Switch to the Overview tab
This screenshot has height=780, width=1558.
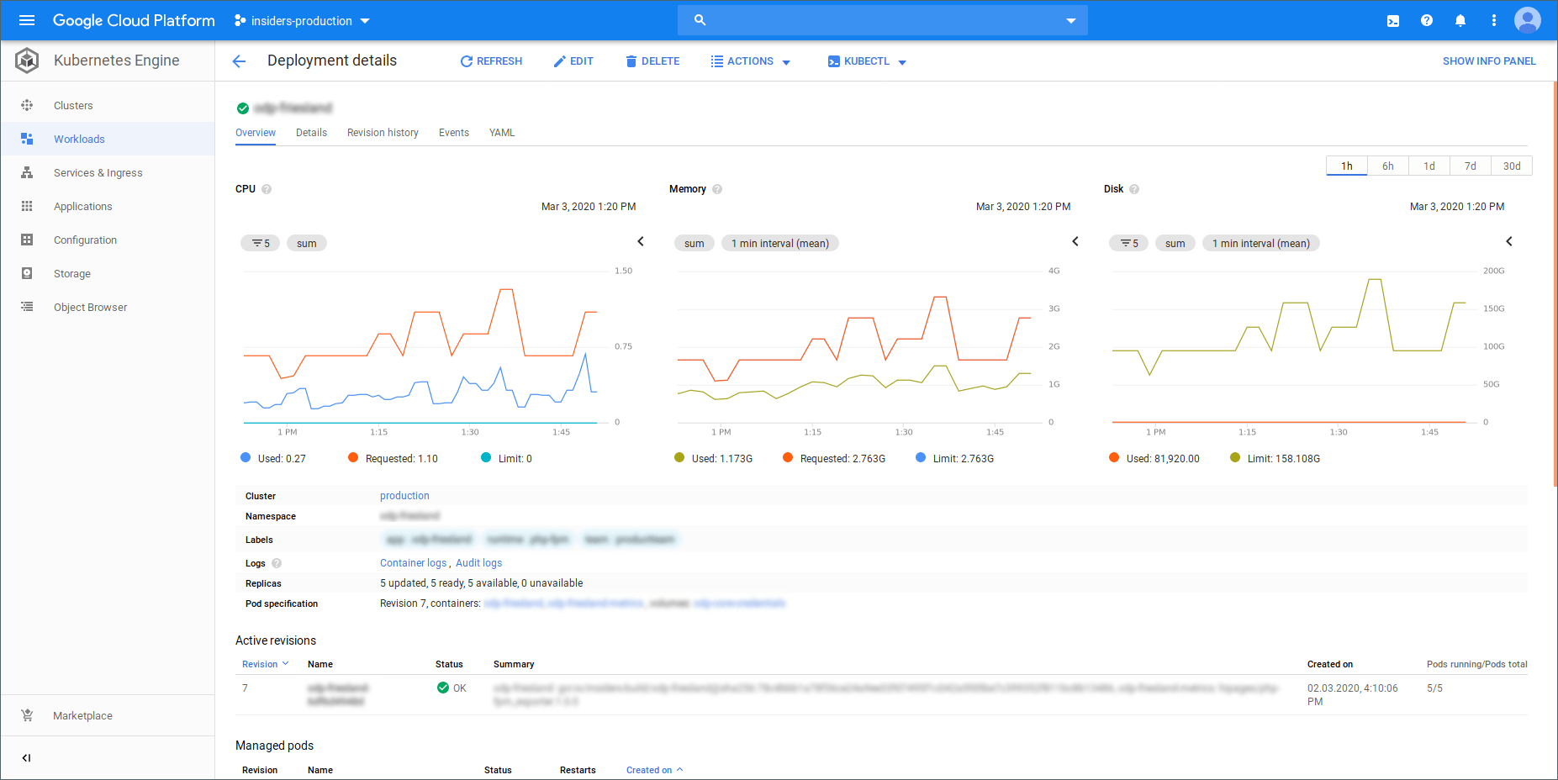click(x=256, y=133)
